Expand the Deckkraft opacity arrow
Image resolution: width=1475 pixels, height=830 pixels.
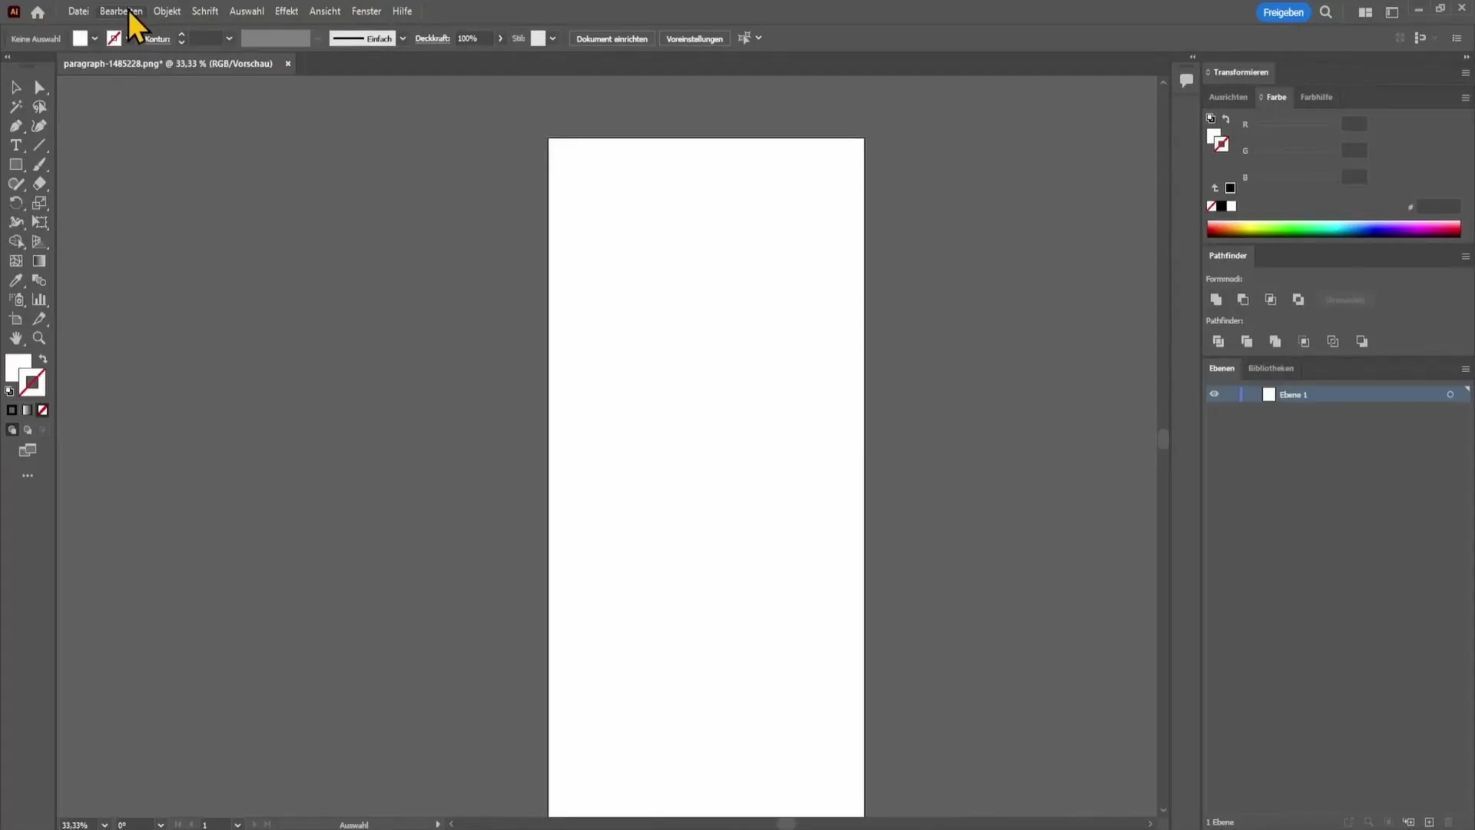click(x=501, y=38)
